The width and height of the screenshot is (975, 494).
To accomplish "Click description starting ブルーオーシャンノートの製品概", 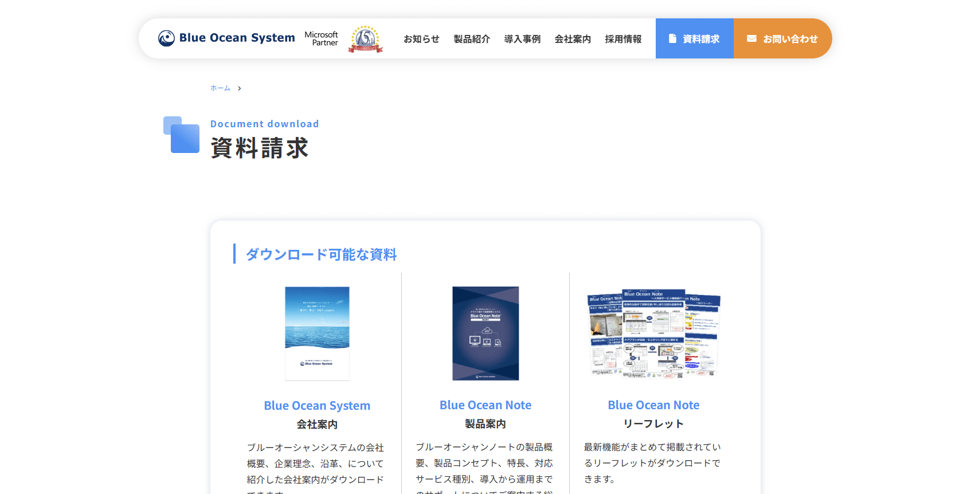I will pos(484,467).
